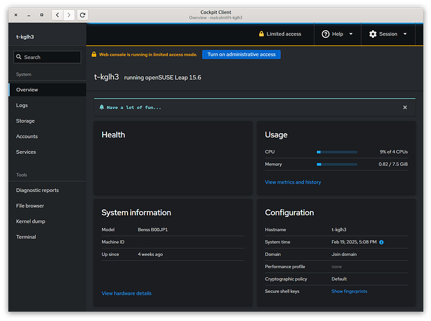This screenshot has height=321, width=431.
Task: Expand the Help dropdown arrow
Action: pyautogui.click(x=351, y=34)
